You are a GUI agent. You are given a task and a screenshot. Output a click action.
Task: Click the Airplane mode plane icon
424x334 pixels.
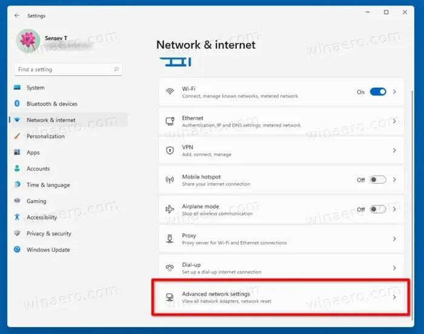coord(170,209)
